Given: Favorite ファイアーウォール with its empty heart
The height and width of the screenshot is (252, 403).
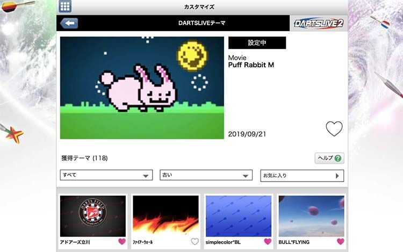Looking at the screenshot, I should tap(195, 241).
